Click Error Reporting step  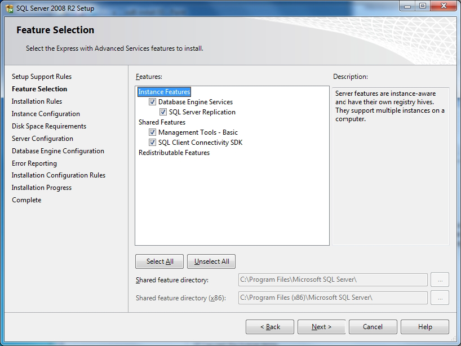coord(34,163)
